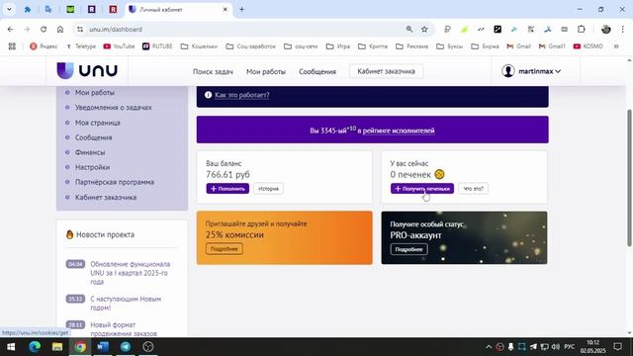Open the tab search dropdown arrow
Image resolution: width=633 pixels, height=356 pixels.
click(9, 9)
